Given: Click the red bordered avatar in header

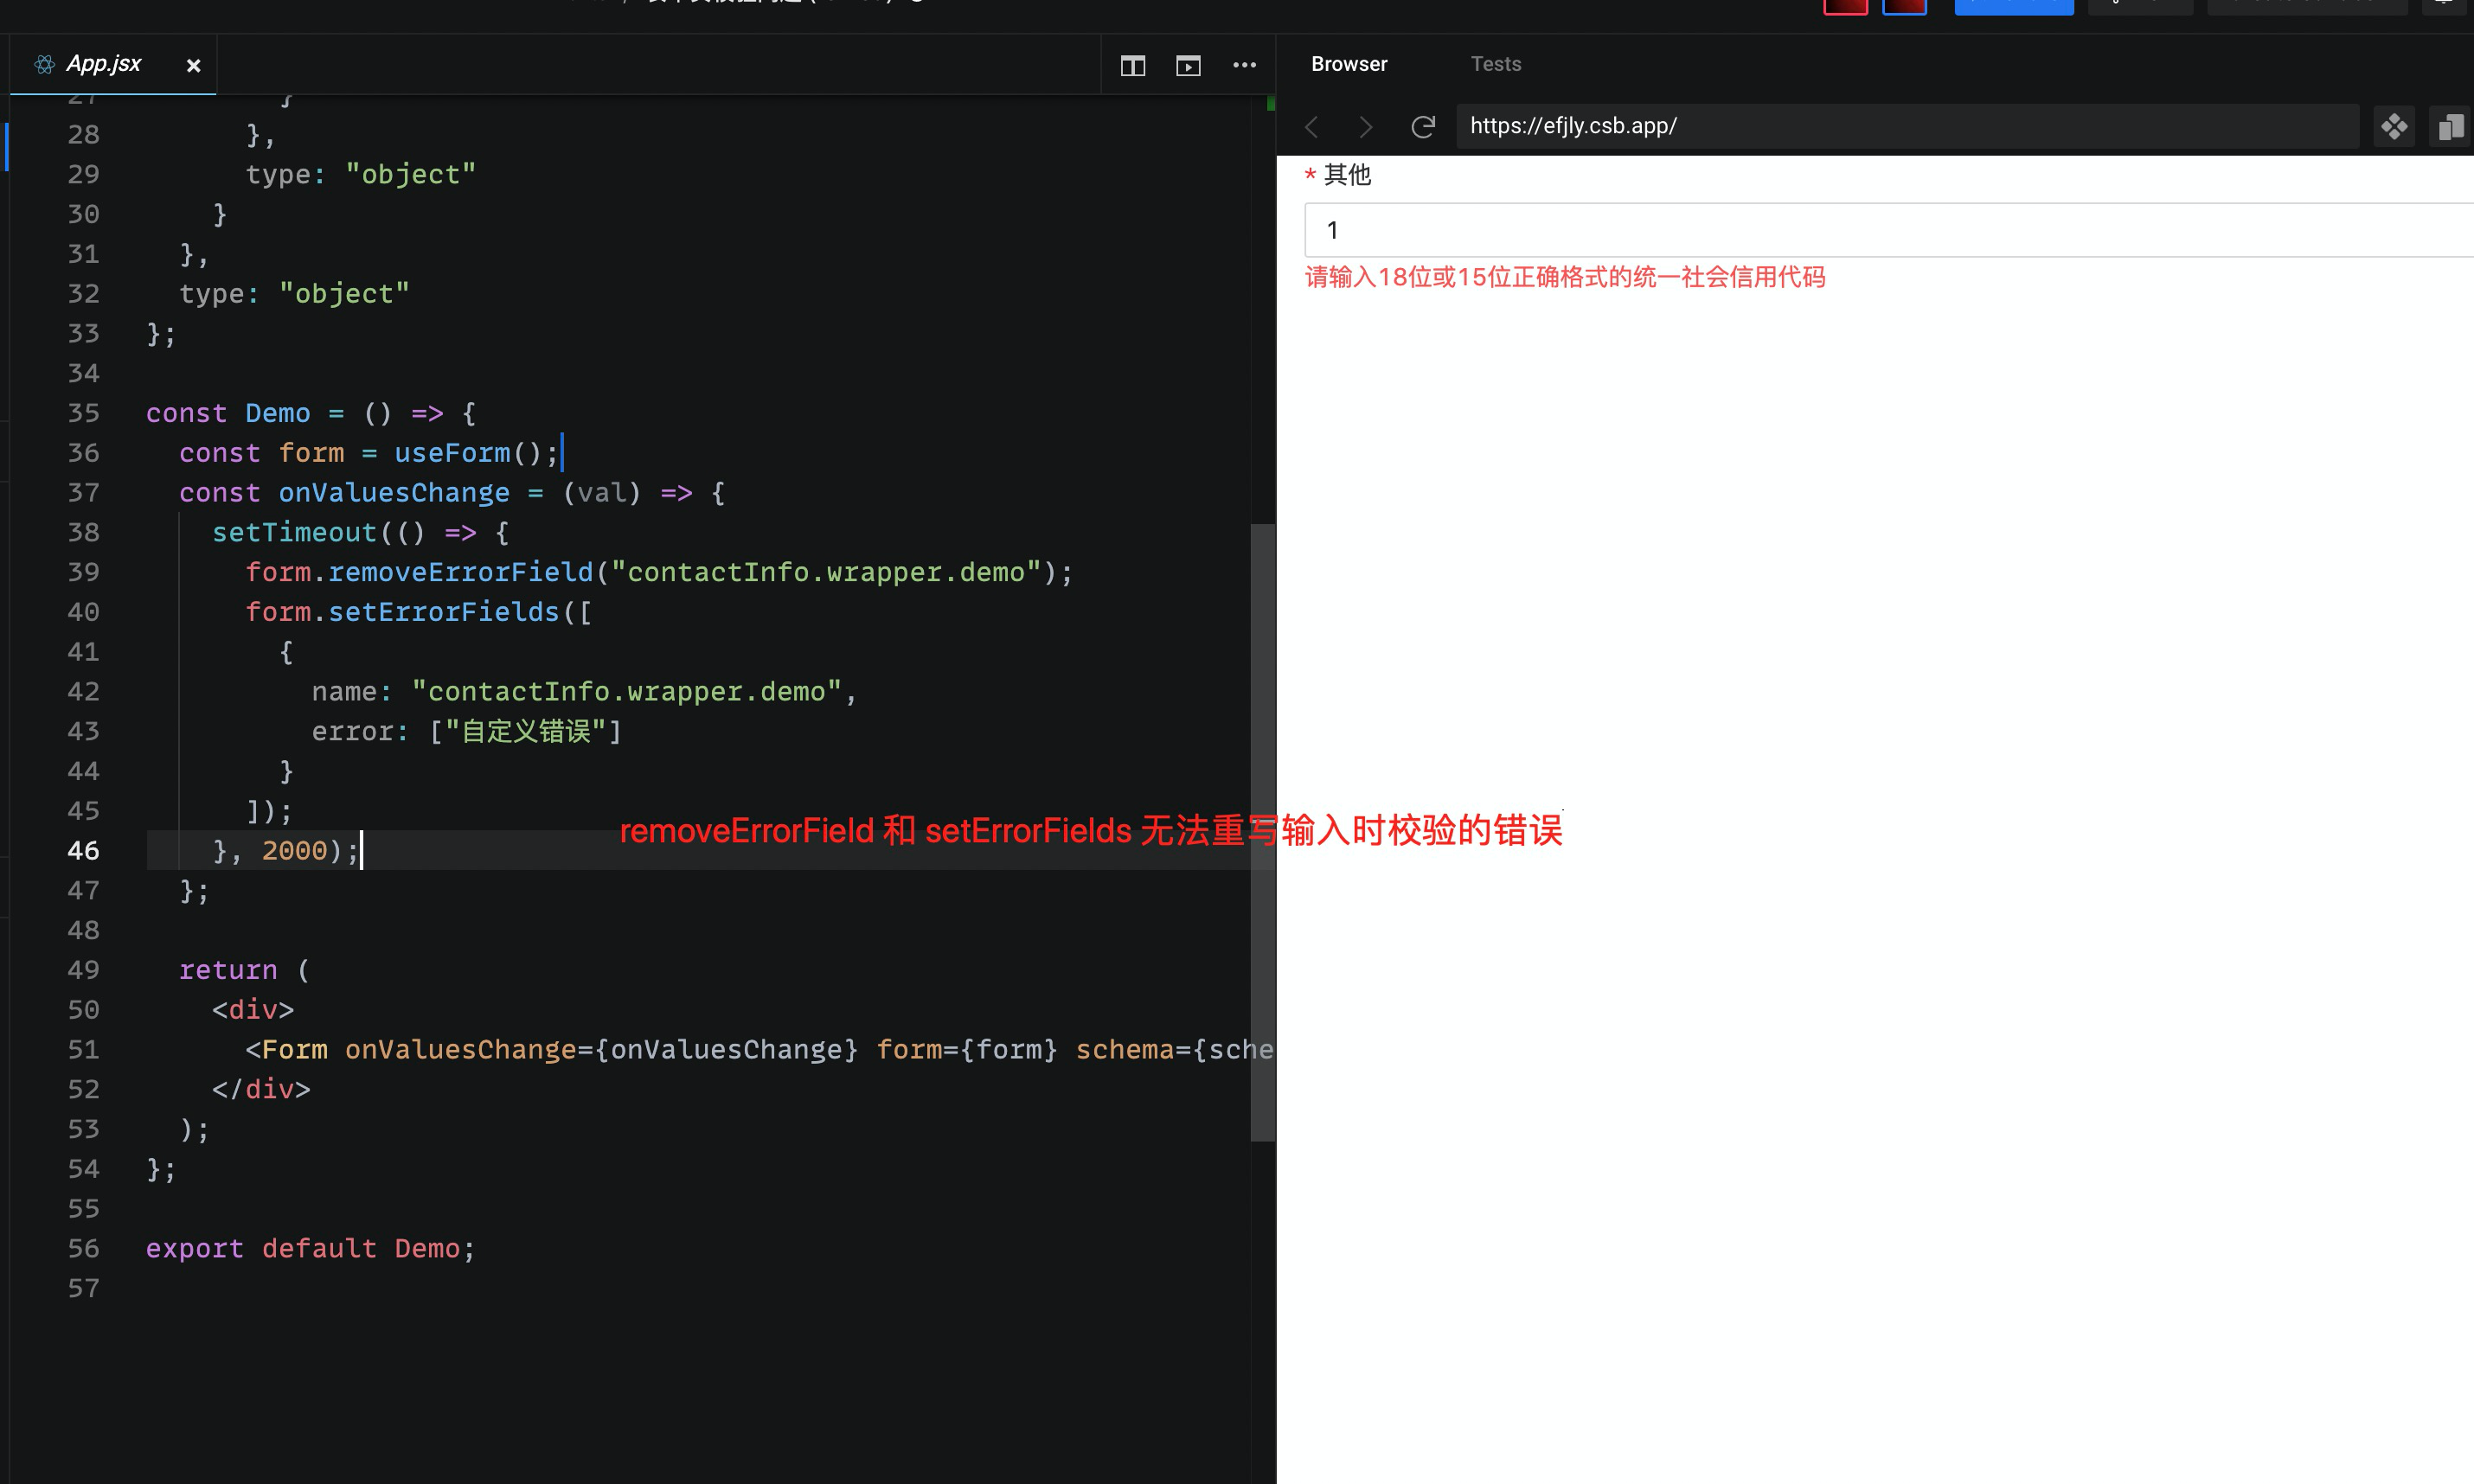Looking at the screenshot, I should pyautogui.click(x=1846, y=5).
